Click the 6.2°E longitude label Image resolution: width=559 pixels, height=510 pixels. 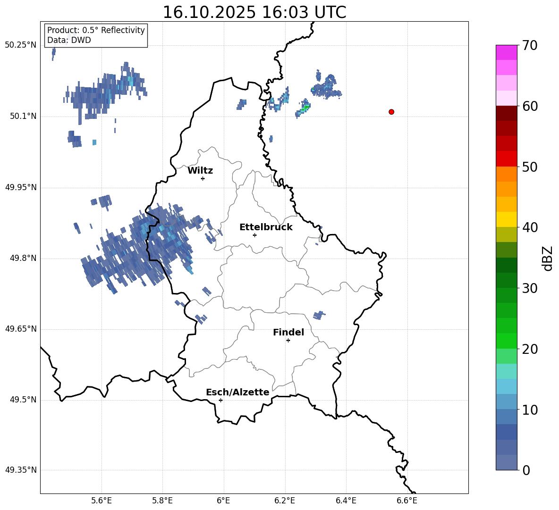pos(285,501)
